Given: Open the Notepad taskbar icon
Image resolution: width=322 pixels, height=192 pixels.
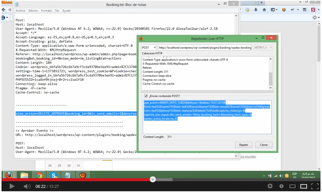Looking at the screenshot, I should pyautogui.click(x=68, y=175).
